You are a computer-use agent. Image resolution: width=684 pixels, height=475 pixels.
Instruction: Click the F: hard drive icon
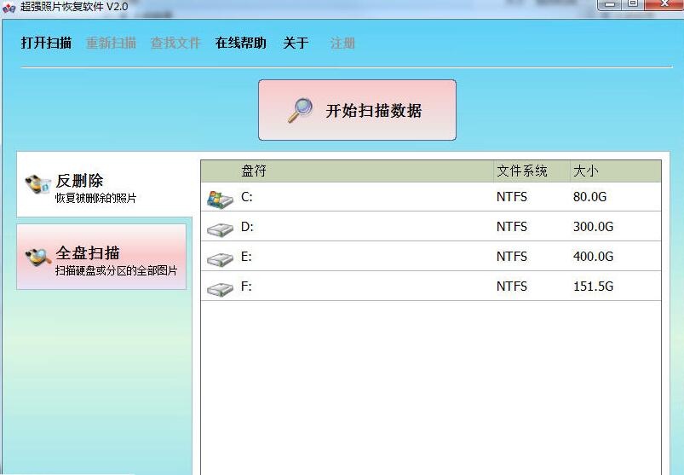221,289
